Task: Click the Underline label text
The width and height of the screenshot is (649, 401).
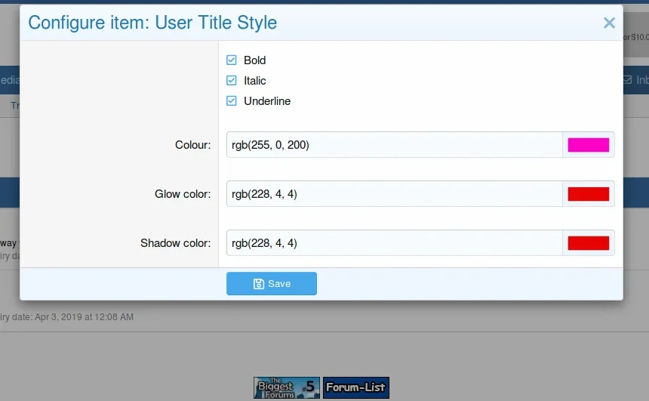Action: (267, 100)
